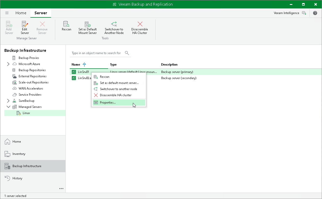322x199 pixels.
Task: Open the hamburger main menu
Action: [x=7, y=13]
